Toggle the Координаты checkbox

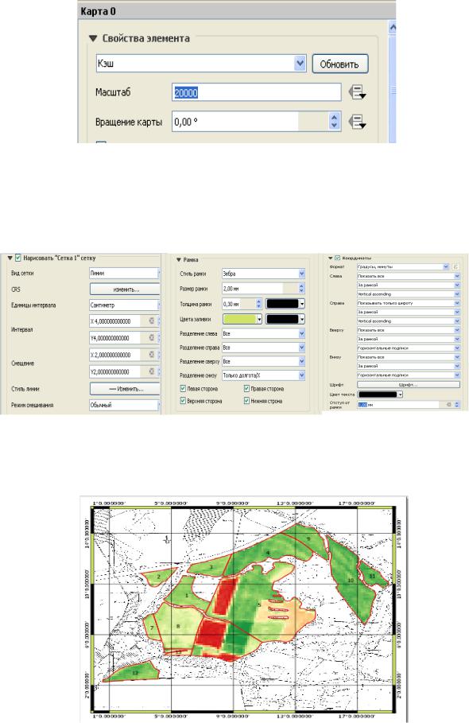point(337,258)
